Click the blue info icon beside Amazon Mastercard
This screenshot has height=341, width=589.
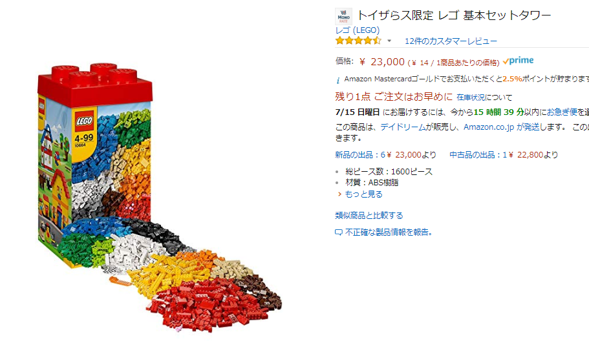[337, 80]
